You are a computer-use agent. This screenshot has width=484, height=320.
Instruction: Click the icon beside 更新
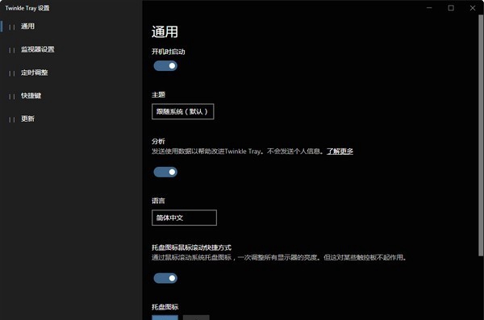12,119
